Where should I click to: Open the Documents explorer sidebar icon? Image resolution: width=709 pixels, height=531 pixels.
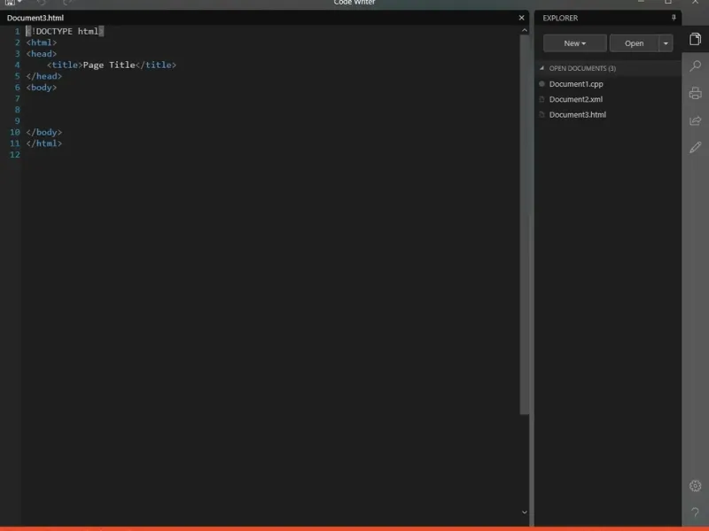(695, 39)
